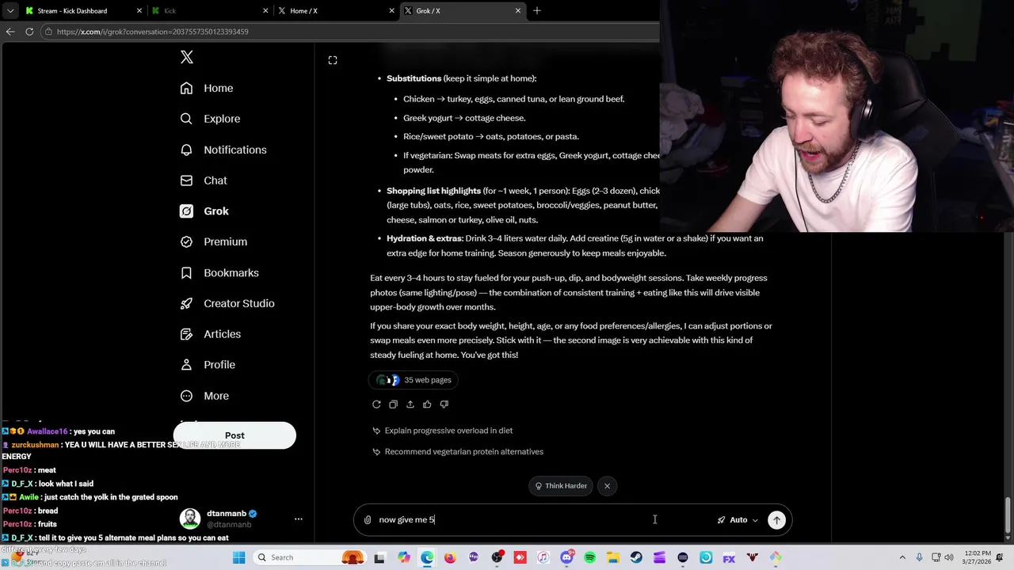Switch to the Kick browser tab
This screenshot has height=570, width=1014.
point(210,11)
